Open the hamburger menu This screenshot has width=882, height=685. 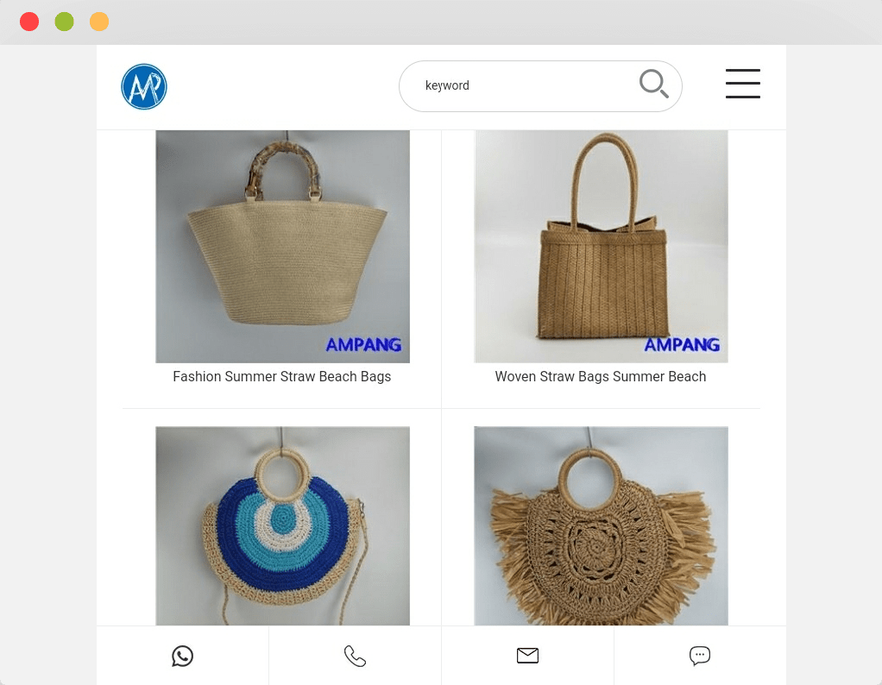[742, 84]
